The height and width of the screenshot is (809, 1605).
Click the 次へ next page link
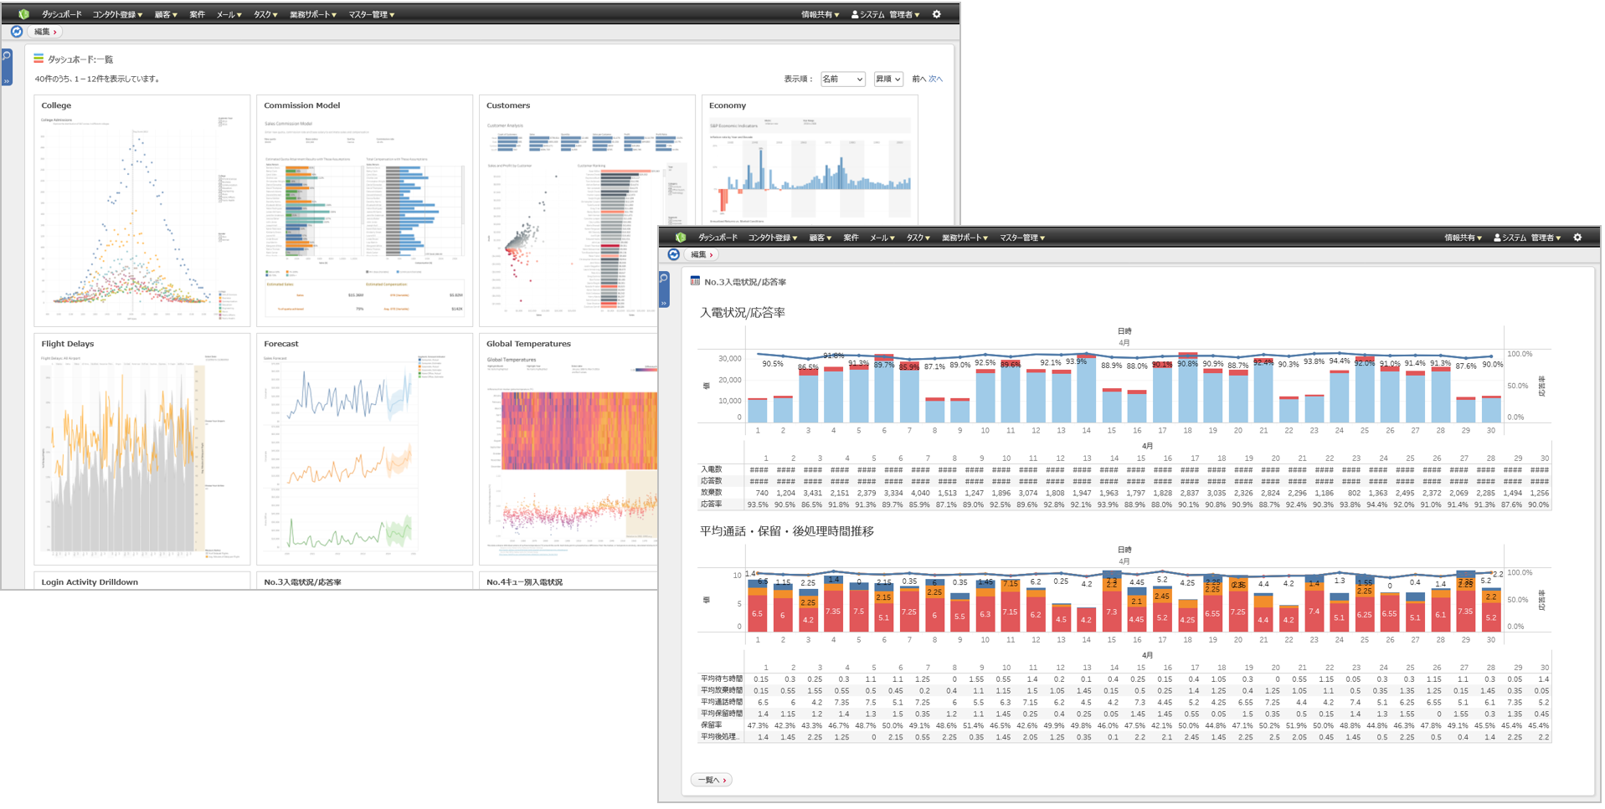936,79
